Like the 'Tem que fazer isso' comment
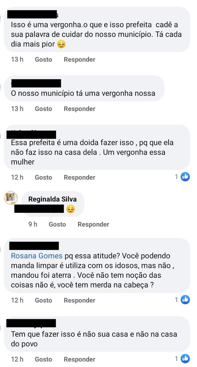 tap(43, 359)
